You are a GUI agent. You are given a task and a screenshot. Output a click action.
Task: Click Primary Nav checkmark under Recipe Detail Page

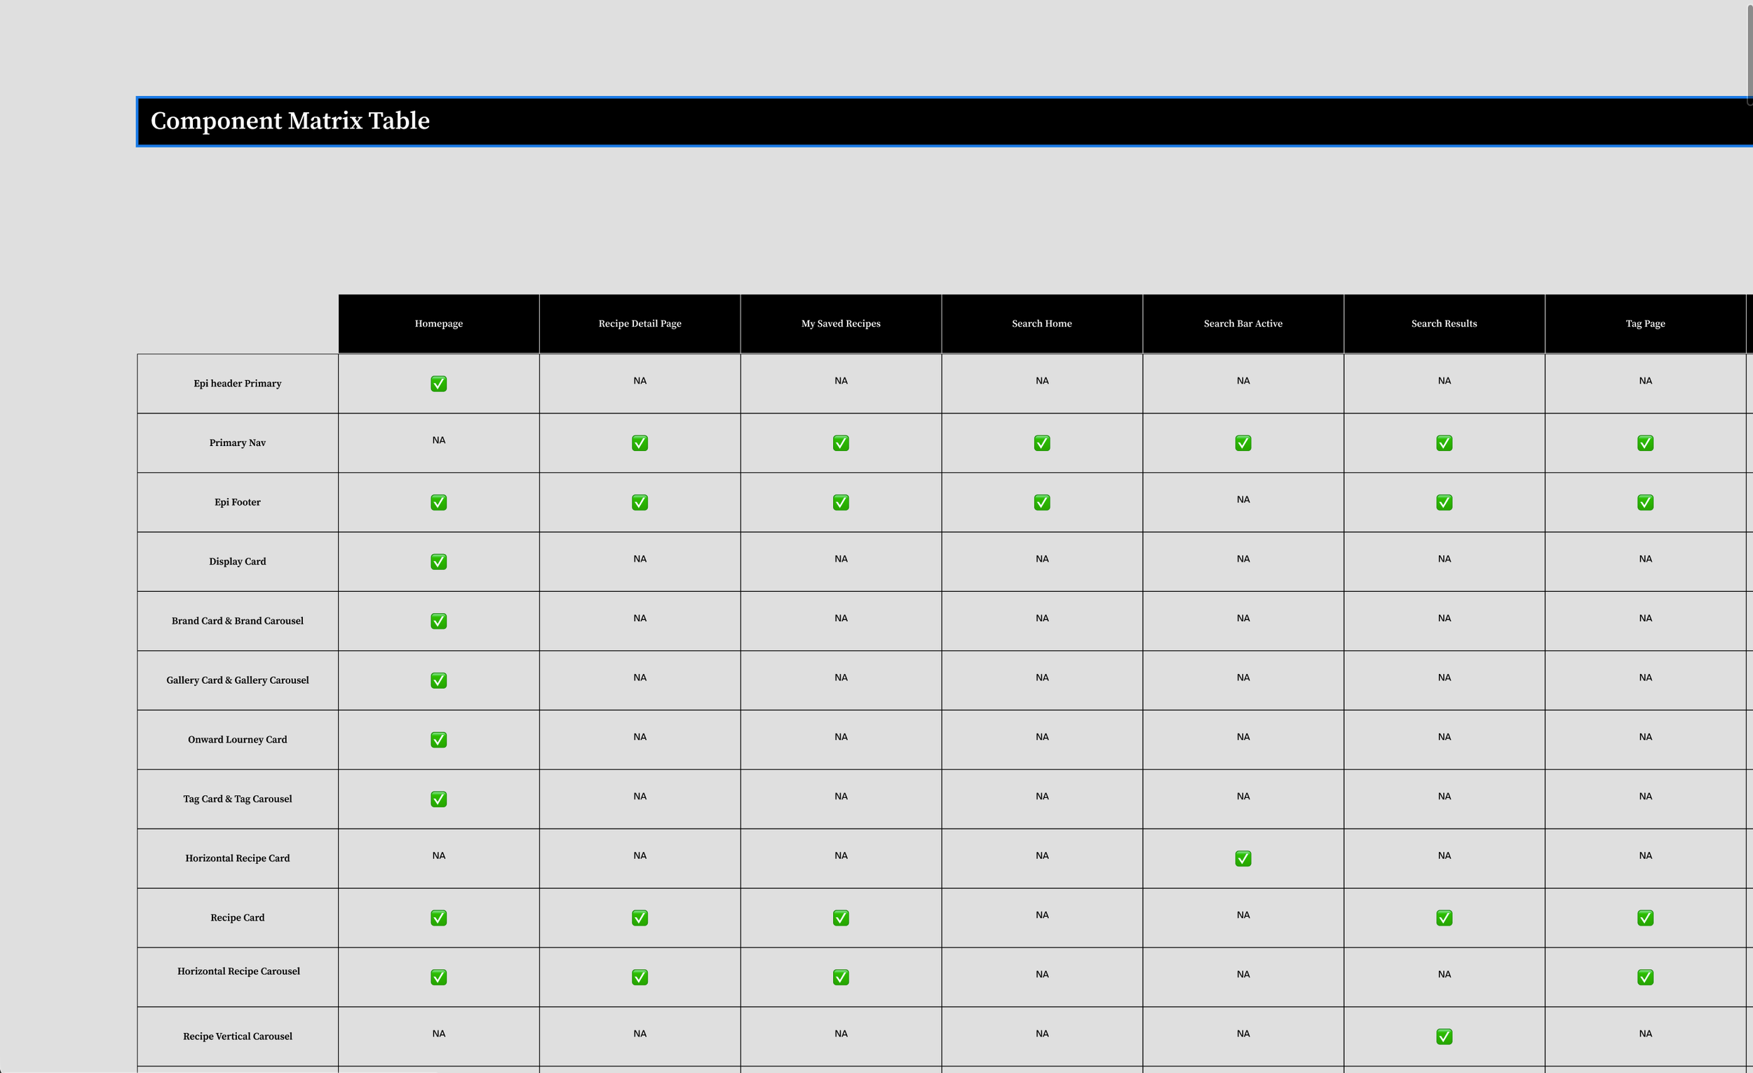pyautogui.click(x=639, y=443)
